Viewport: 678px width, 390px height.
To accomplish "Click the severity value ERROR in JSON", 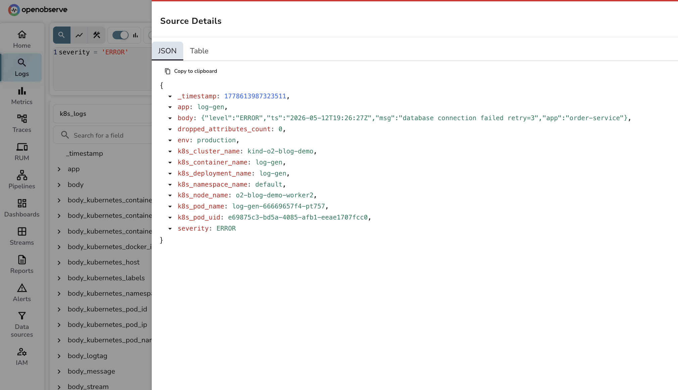I will [226, 229].
